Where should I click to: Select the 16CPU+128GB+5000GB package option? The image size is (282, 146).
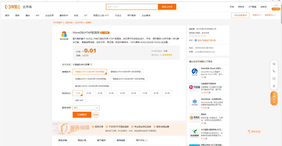[92, 86]
